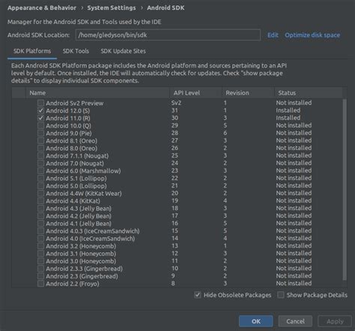Sort by the Status column header
The image size is (355, 331).
309,93
